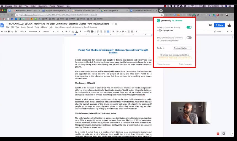
Task: Decrease the paragraph indent
Action: 129,32
